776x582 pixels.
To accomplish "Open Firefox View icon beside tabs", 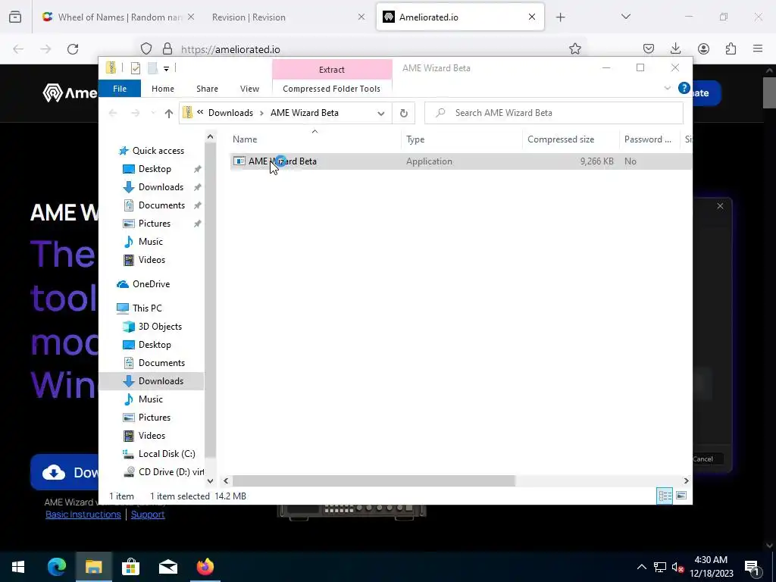I will coord(15,17).
